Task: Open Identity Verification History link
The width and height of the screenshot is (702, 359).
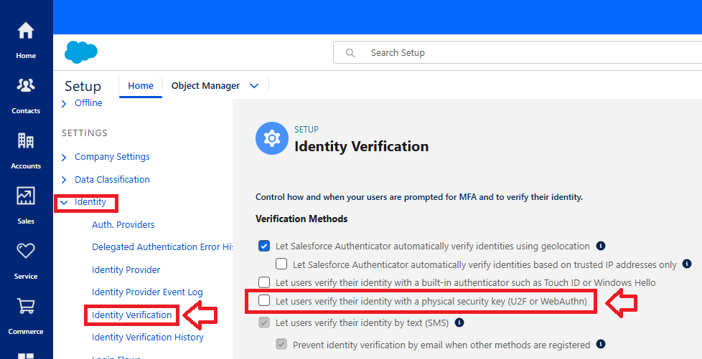Action: [x=147, y=338]
